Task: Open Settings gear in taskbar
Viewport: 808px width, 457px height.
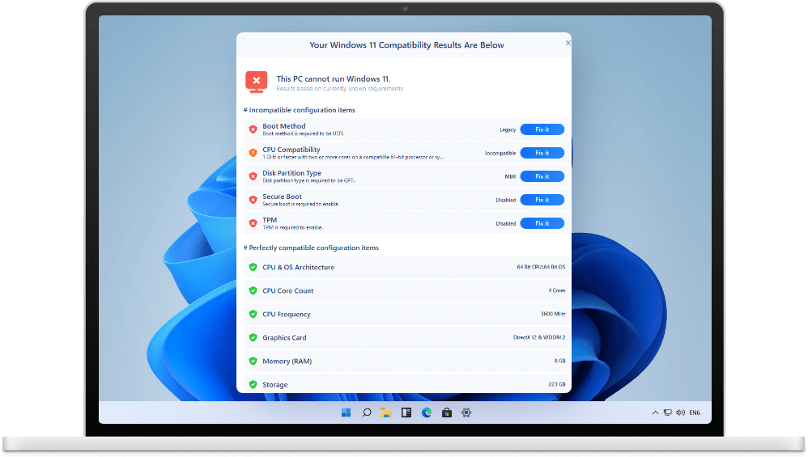Action: click(466, 413)
